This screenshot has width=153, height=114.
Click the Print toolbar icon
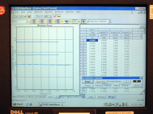pos(46,16)
